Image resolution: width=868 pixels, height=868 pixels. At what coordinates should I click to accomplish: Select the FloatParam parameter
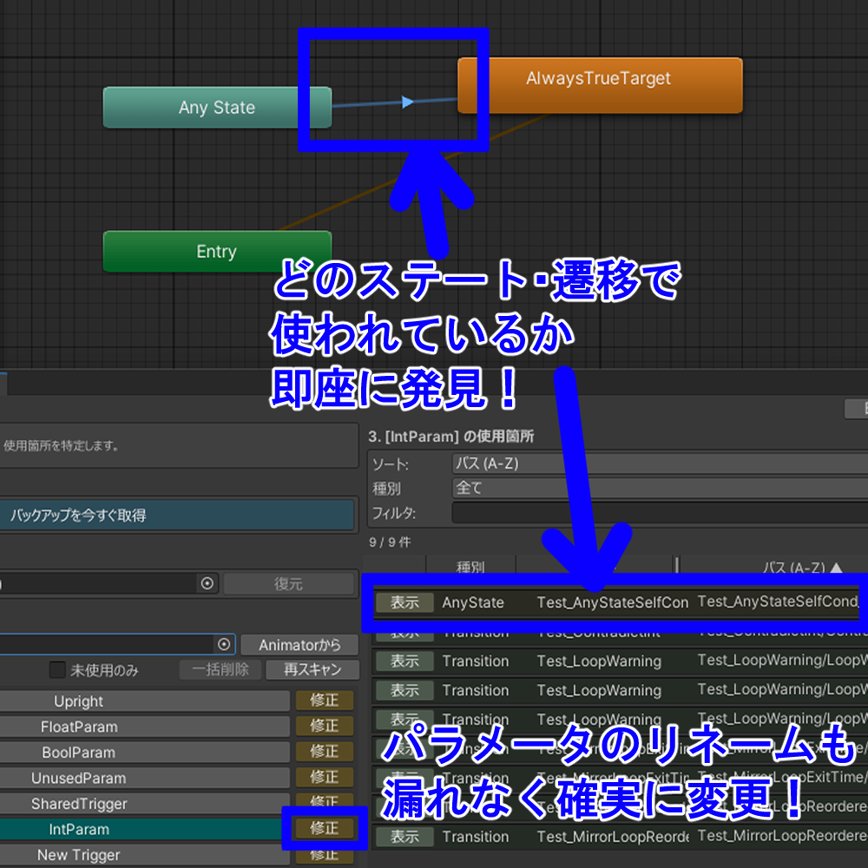tap(144, 727)
